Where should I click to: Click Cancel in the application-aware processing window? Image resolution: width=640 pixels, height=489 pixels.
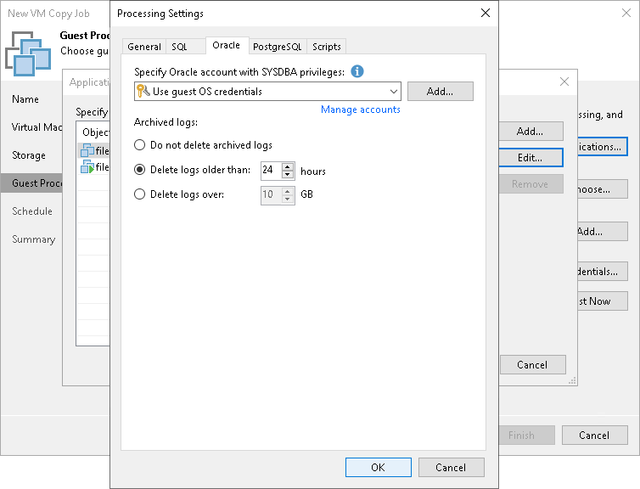click(533, 364)
